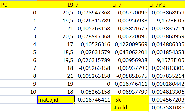185x112 pixels.
Task: Click 9,1573E-05 in the row indexed 1
Action: pos(167,21)
